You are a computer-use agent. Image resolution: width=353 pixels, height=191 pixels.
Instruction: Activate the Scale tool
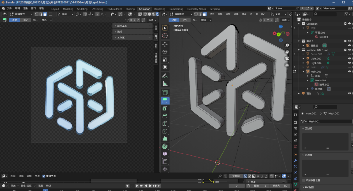click(165, 59)
